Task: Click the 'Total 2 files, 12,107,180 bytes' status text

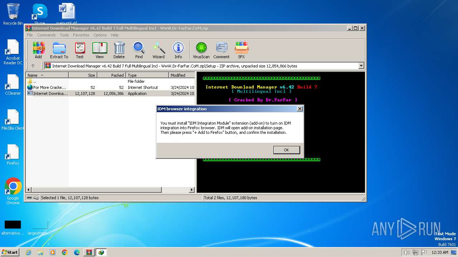Action: pyautogui.click(x=230, y=198)
